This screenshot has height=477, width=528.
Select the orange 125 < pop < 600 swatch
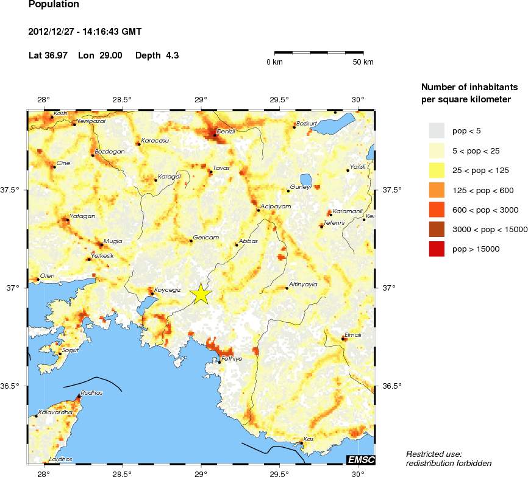(437, 190)
